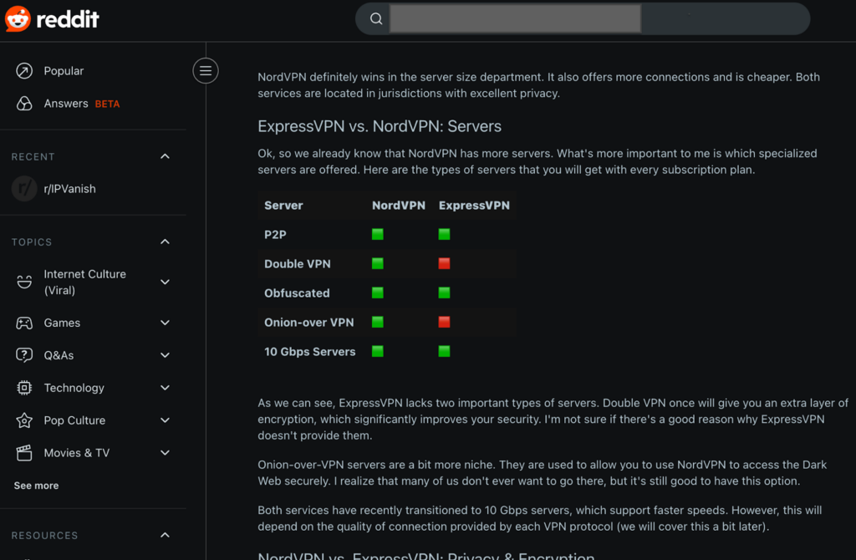
Task: Click ExpressVPN red square in Onion-over VPN row
Action: (444, 322)
